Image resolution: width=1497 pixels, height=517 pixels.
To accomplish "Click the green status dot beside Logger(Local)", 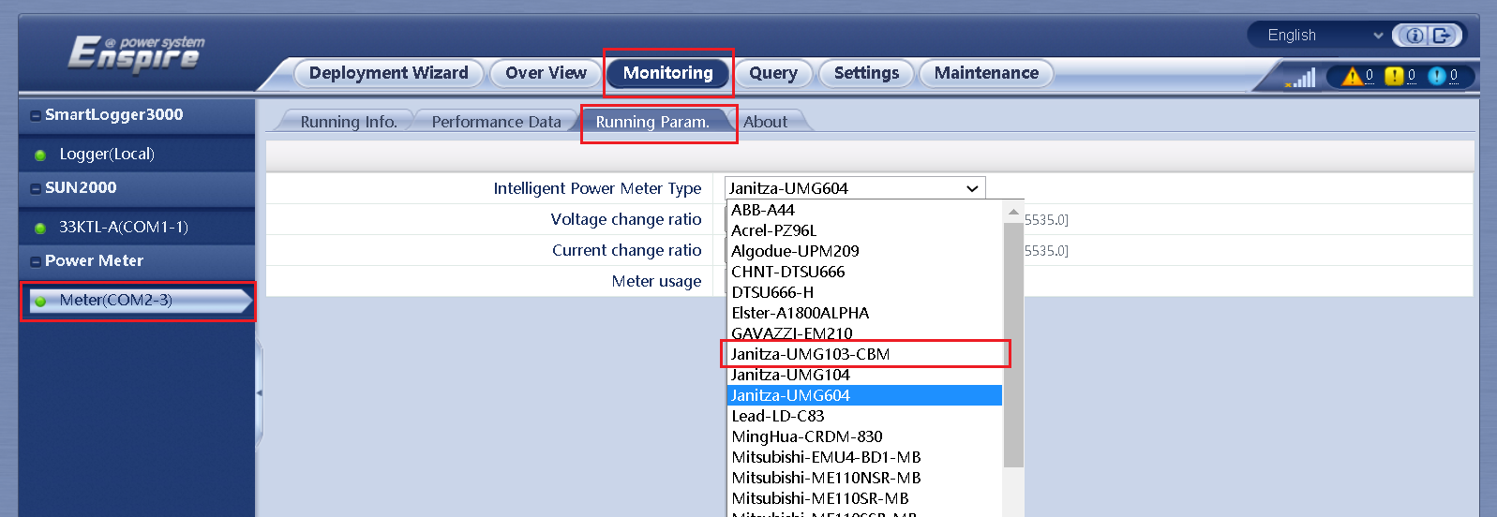I will [40, 155].
